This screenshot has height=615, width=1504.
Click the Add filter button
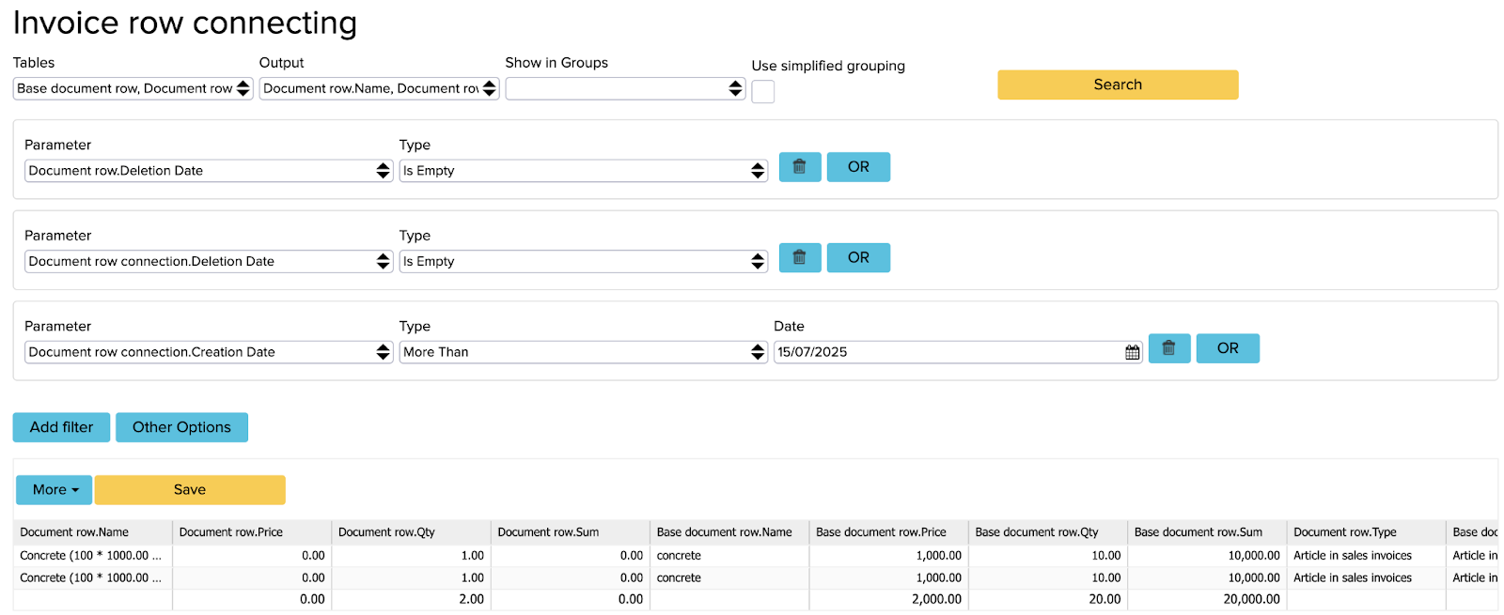(61, 427)
